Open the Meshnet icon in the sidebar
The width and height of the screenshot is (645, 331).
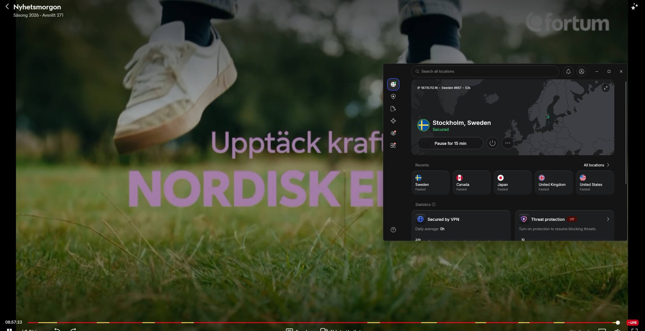(x=393, y=121)
